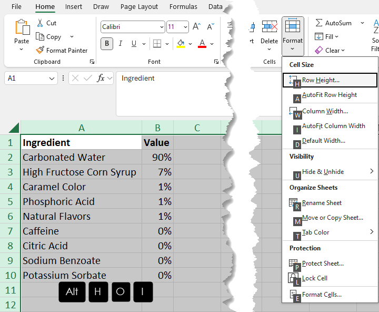This screenshot has width=379, height=312.
Task: Select row 5 header
Action: (x=10, y=202)
